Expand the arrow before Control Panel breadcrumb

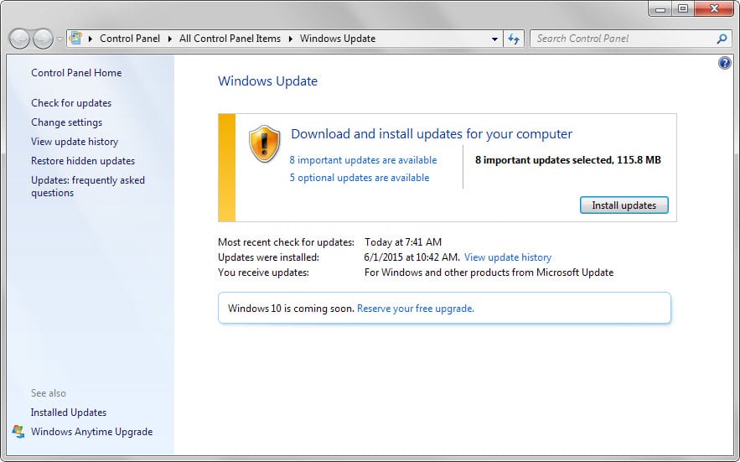91,39
